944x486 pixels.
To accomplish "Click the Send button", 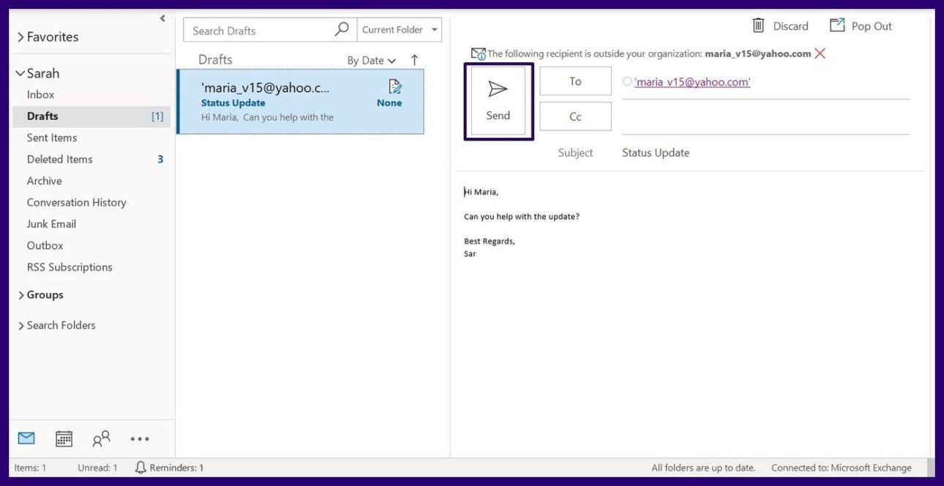I will (498, 101).
